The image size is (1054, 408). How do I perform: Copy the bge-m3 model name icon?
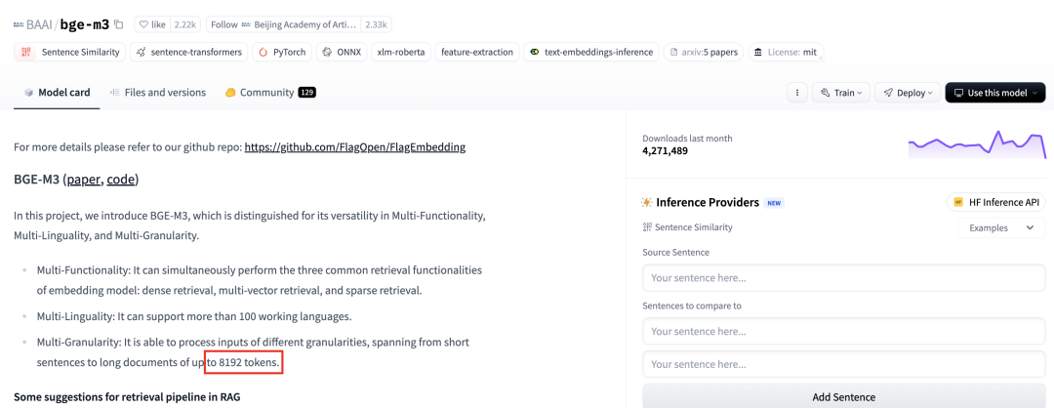click(119, 24)
